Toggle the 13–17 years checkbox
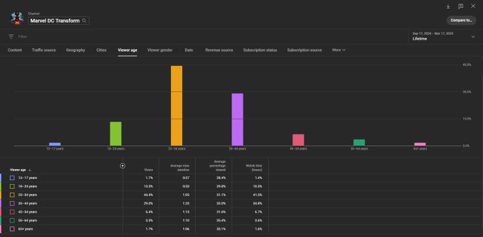This screenshot has height=237, width=483. point(12,178)
